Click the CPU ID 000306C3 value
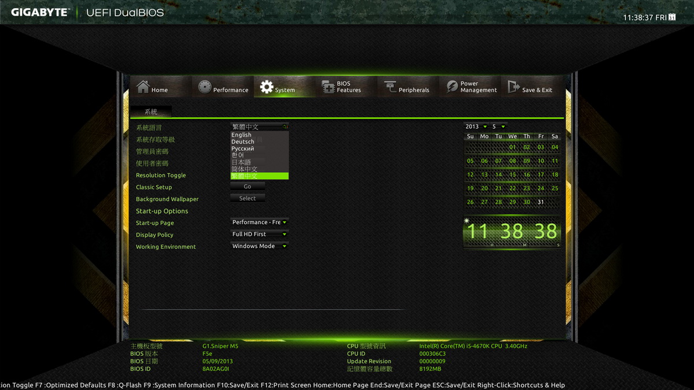Viewport: 694px width, 390px height. (432, 354)
